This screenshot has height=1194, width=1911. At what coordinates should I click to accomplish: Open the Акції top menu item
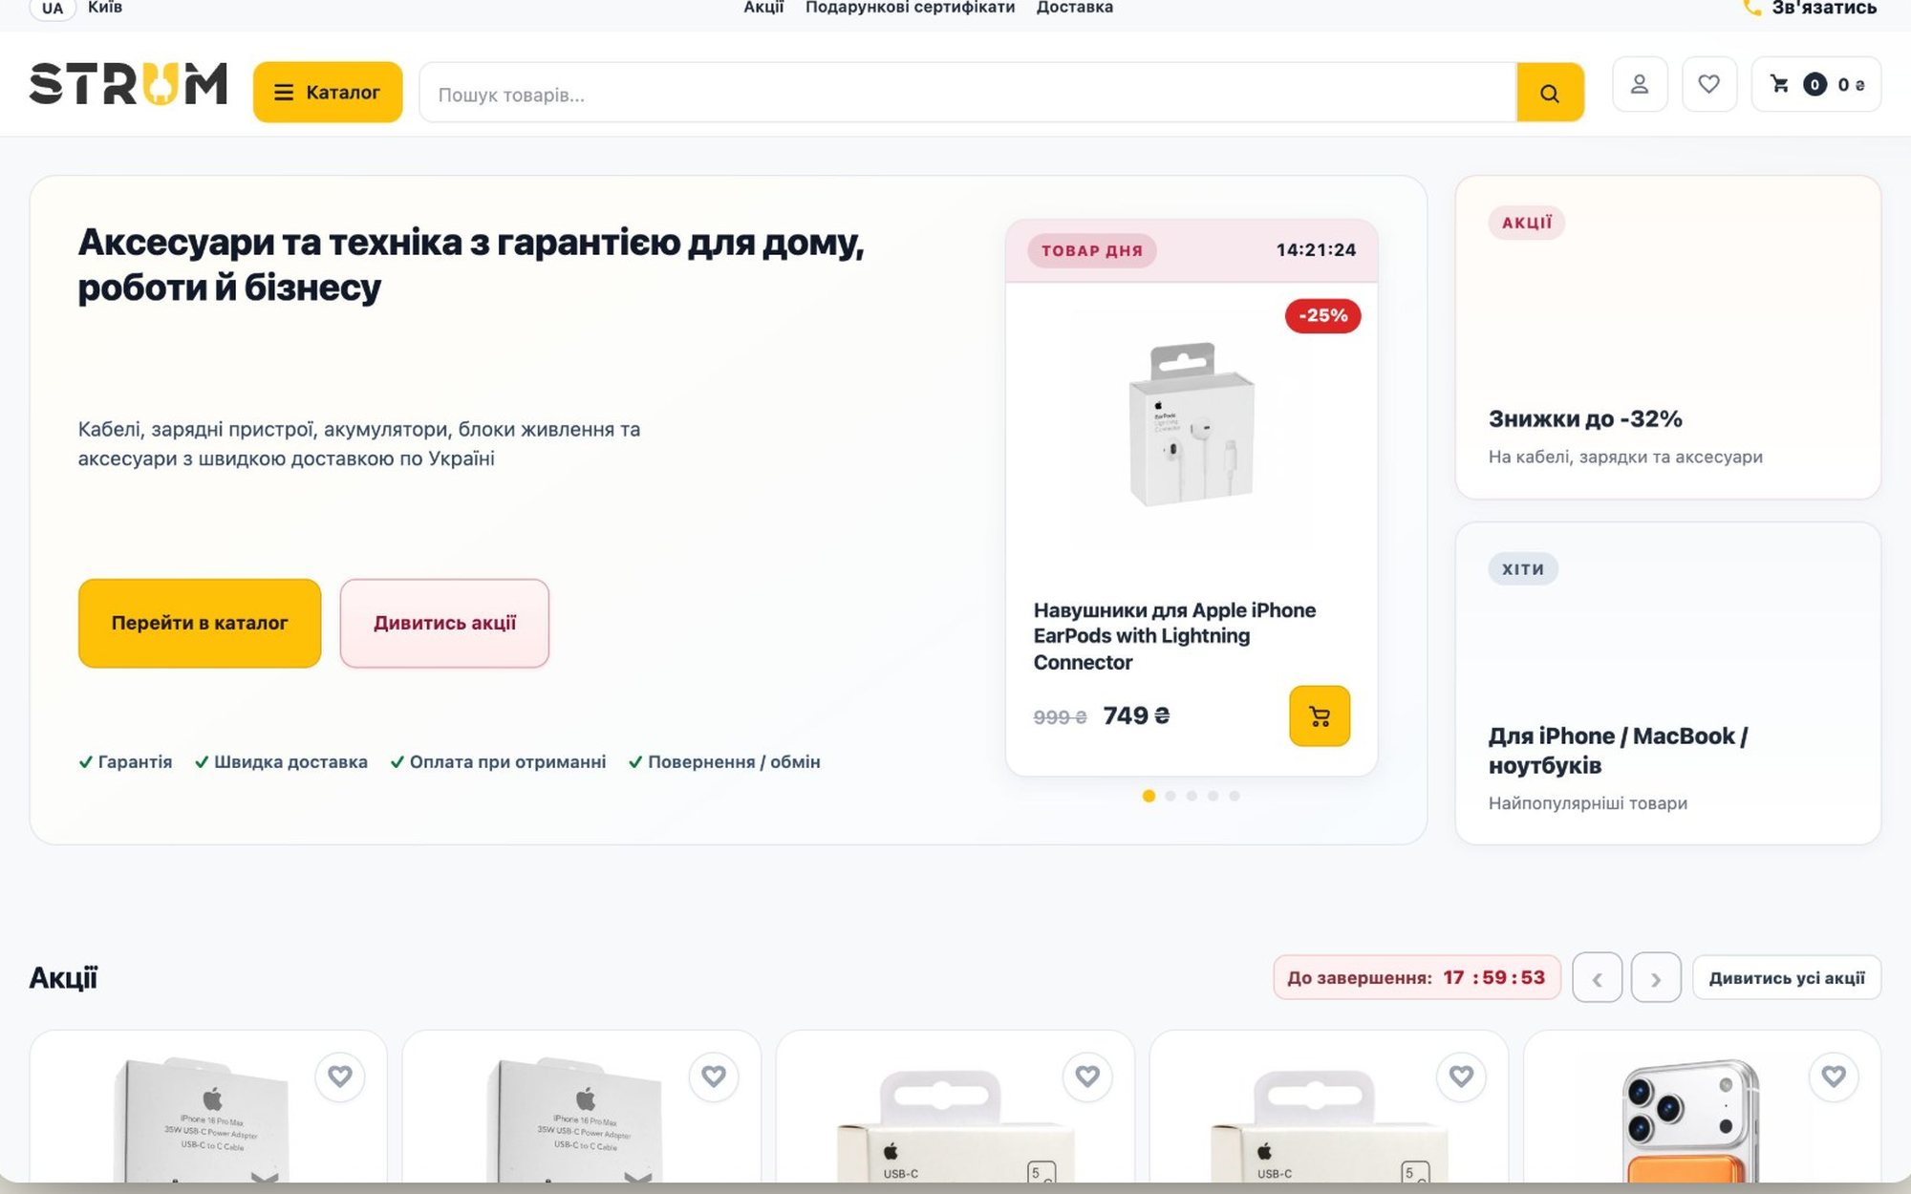pos(763,8)
